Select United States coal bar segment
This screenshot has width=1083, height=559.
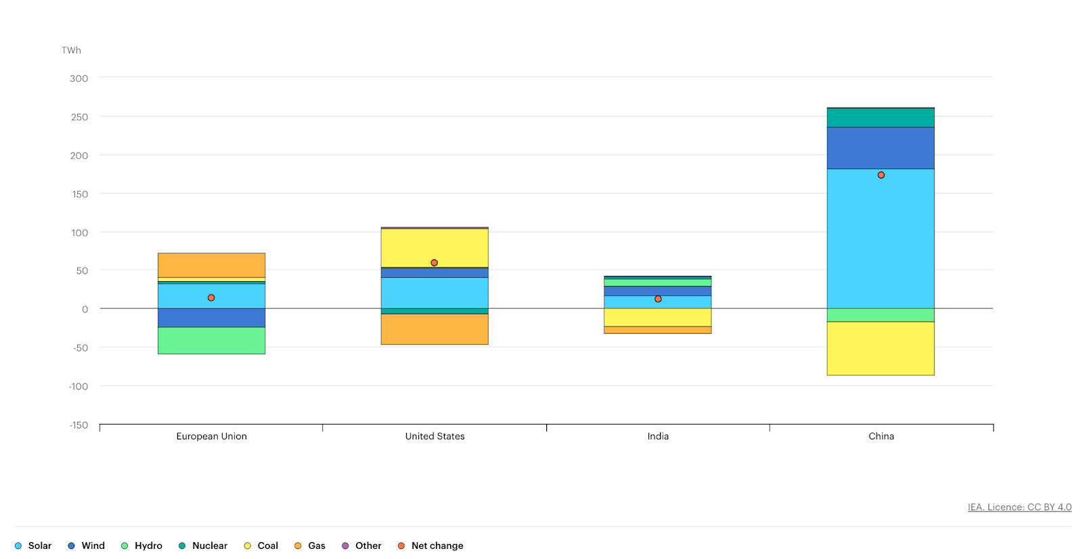pyautogui.click(x=435, y=246)
